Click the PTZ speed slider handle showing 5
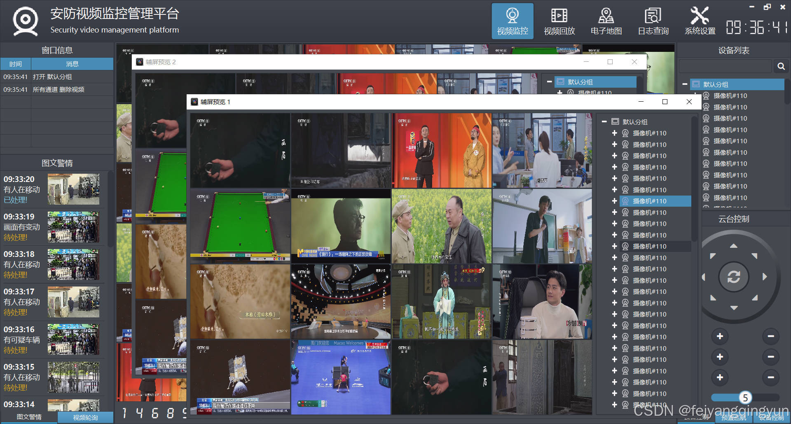The image size is (791, 424). point(745,398)
